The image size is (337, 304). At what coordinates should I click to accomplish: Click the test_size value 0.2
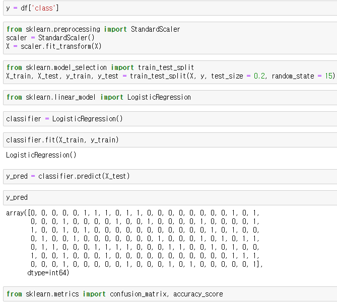pos(259,76)
